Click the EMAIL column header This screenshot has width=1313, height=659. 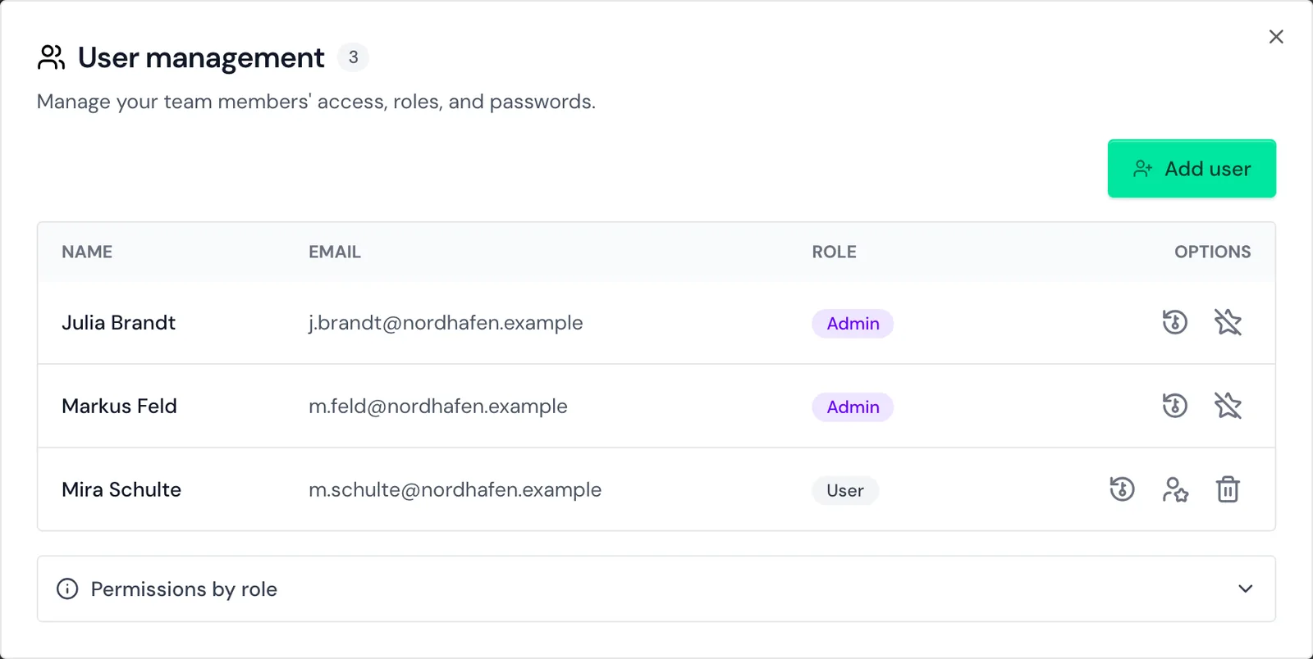coord(335,252)
